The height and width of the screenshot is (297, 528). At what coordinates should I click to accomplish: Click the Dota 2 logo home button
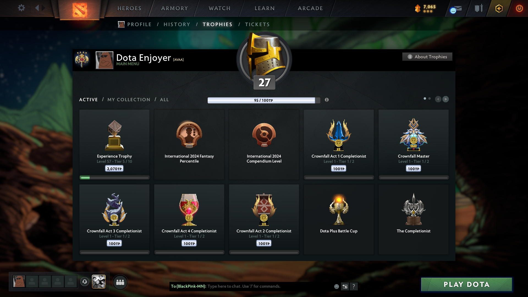coord(80,10)
